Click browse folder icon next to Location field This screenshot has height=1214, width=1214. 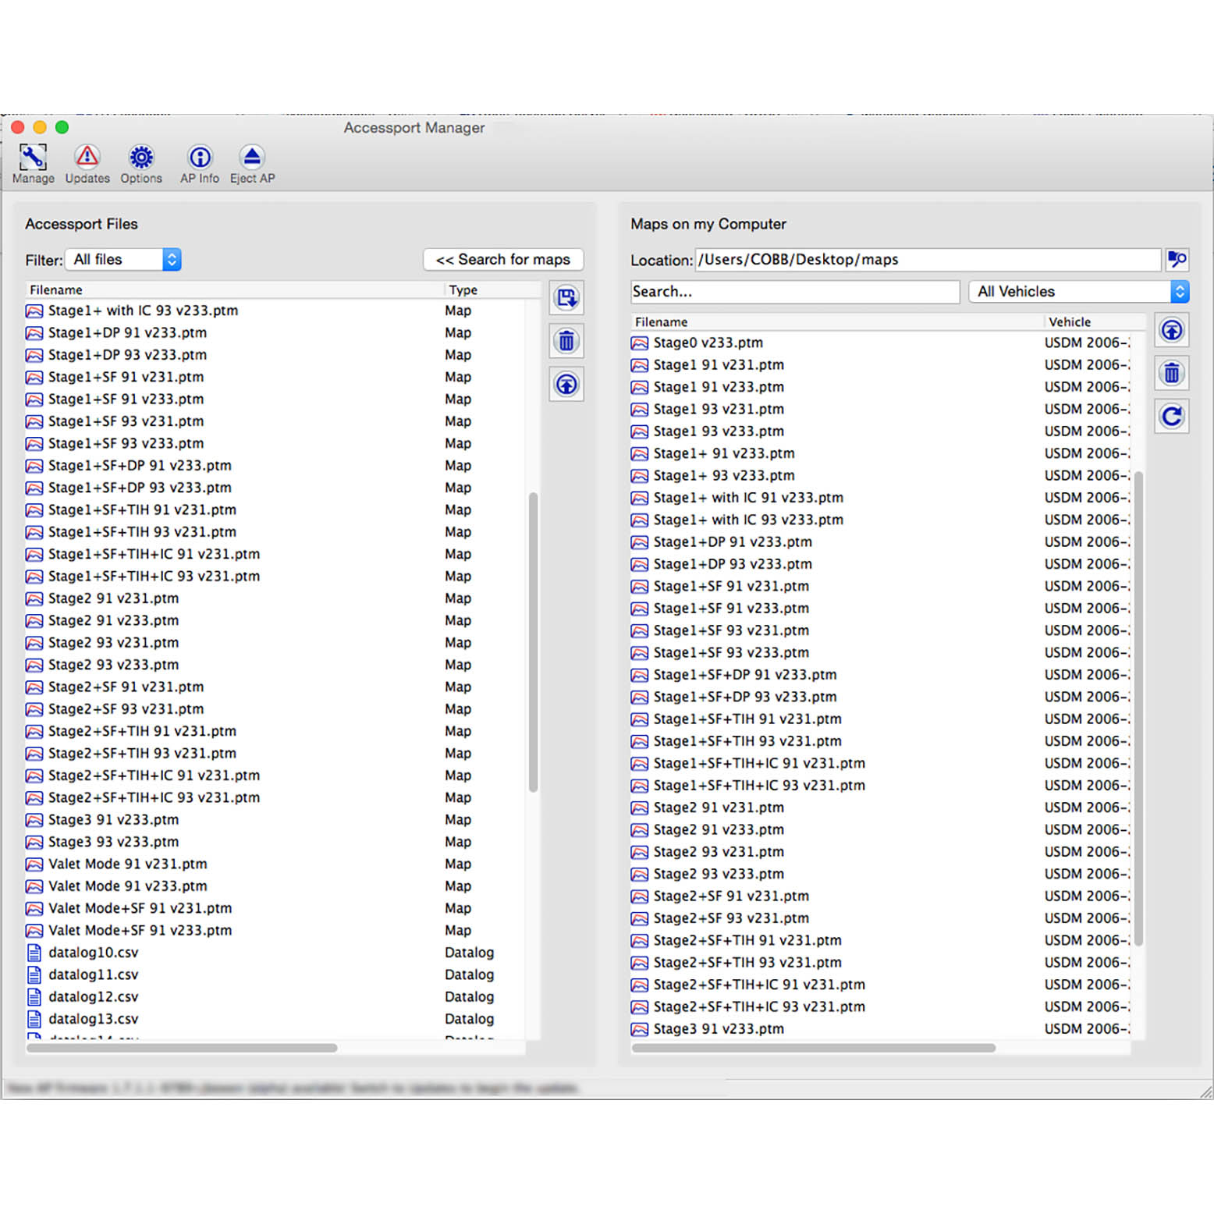point(1177,260)
